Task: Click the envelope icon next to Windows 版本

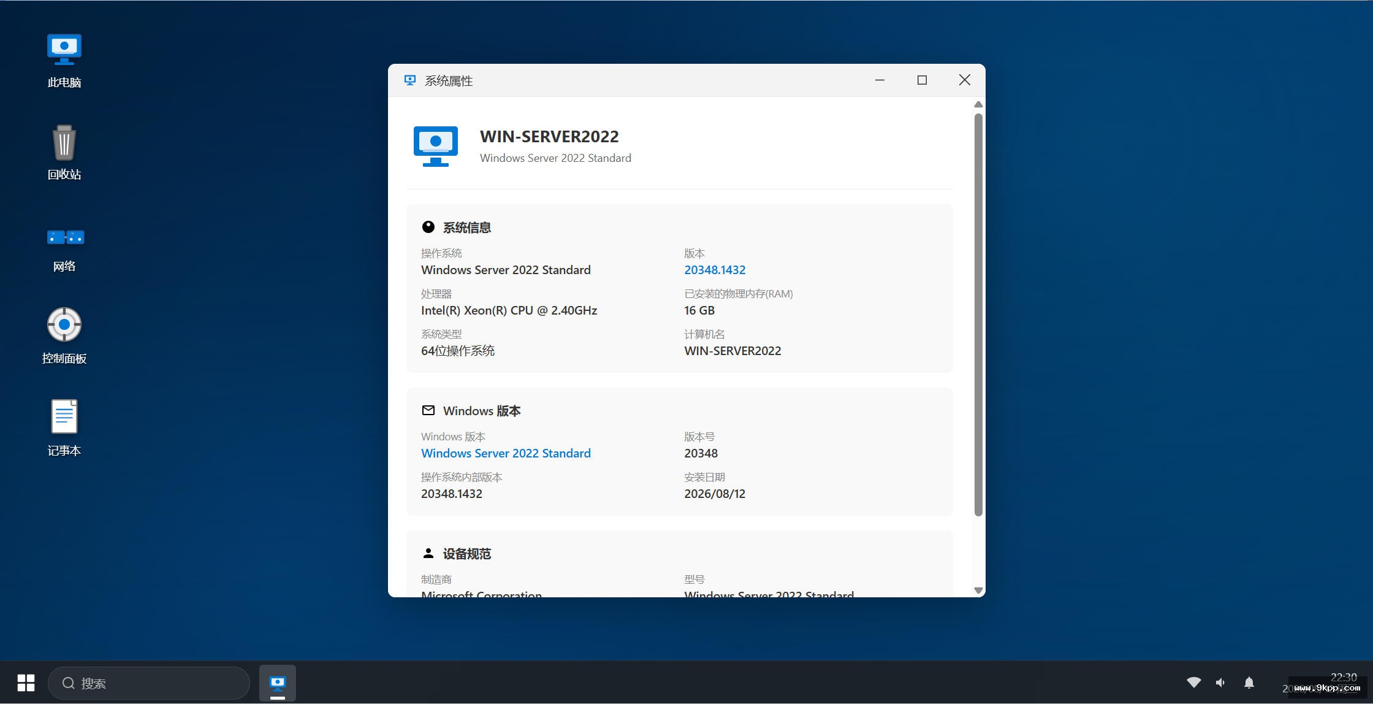Action: point(428,410)
